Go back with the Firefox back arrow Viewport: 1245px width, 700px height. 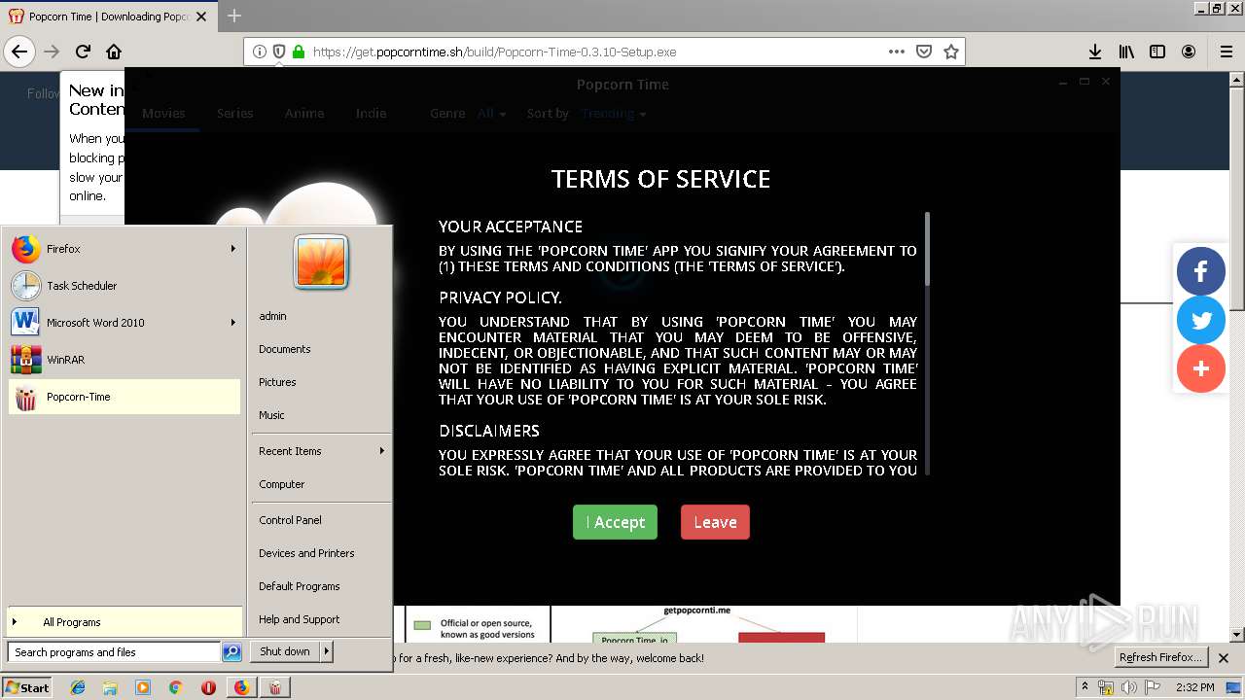(19, 52)
